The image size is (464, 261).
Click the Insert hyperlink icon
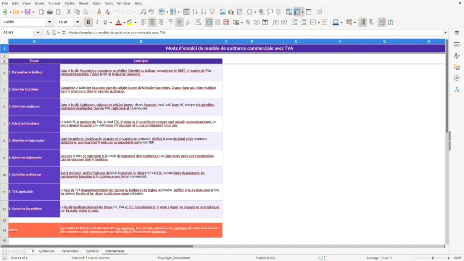[x=261, y=12]
